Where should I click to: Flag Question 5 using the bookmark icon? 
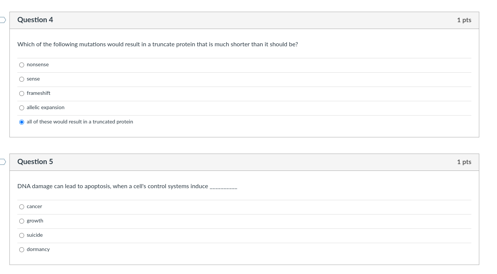point(3,162)
